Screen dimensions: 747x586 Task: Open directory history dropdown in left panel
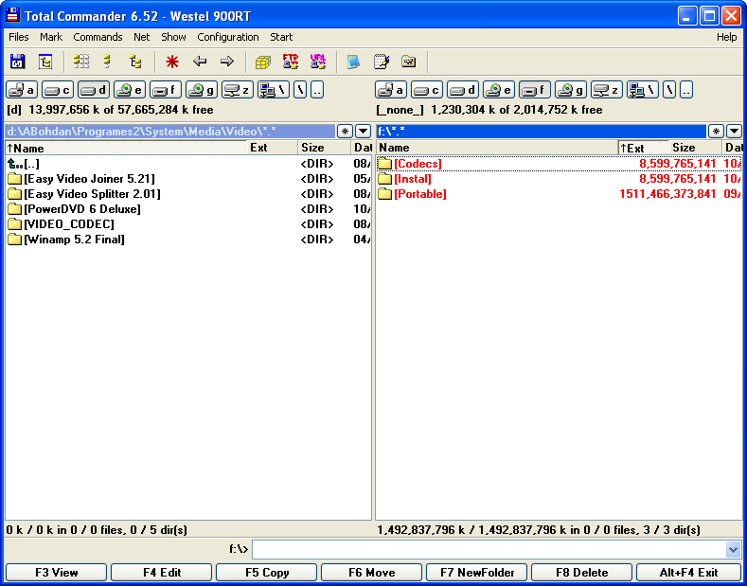[364, 132]
